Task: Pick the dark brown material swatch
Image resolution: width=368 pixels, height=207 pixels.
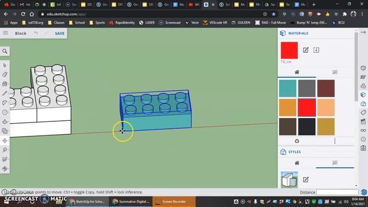Action: coord(287,126)
